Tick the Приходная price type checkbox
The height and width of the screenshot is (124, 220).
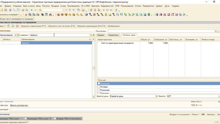click(99, 83)
